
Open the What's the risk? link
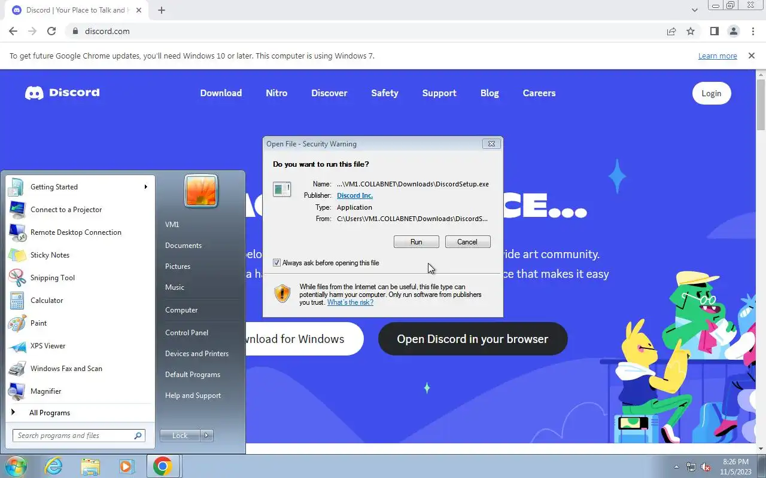pos(350,302)
